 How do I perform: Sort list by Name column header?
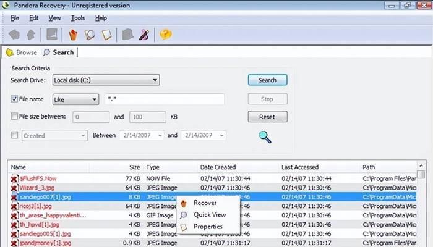18,167
